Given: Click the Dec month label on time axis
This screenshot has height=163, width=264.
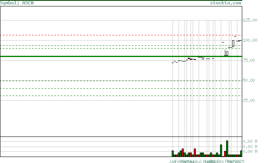Looking at the screenshot, I should tap(221, 161).
